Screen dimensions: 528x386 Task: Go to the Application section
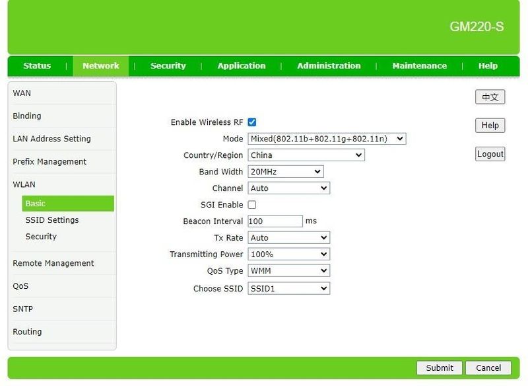(241, 65)
